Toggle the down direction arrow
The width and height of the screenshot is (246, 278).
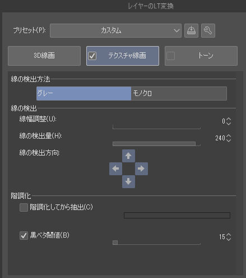pyautogui.click(x=128, y=181)
